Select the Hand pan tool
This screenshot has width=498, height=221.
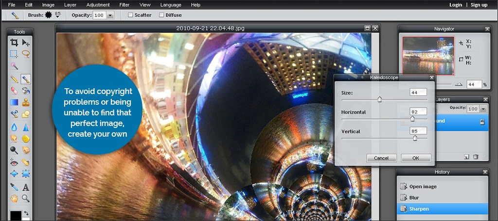[x=14, y=199]
